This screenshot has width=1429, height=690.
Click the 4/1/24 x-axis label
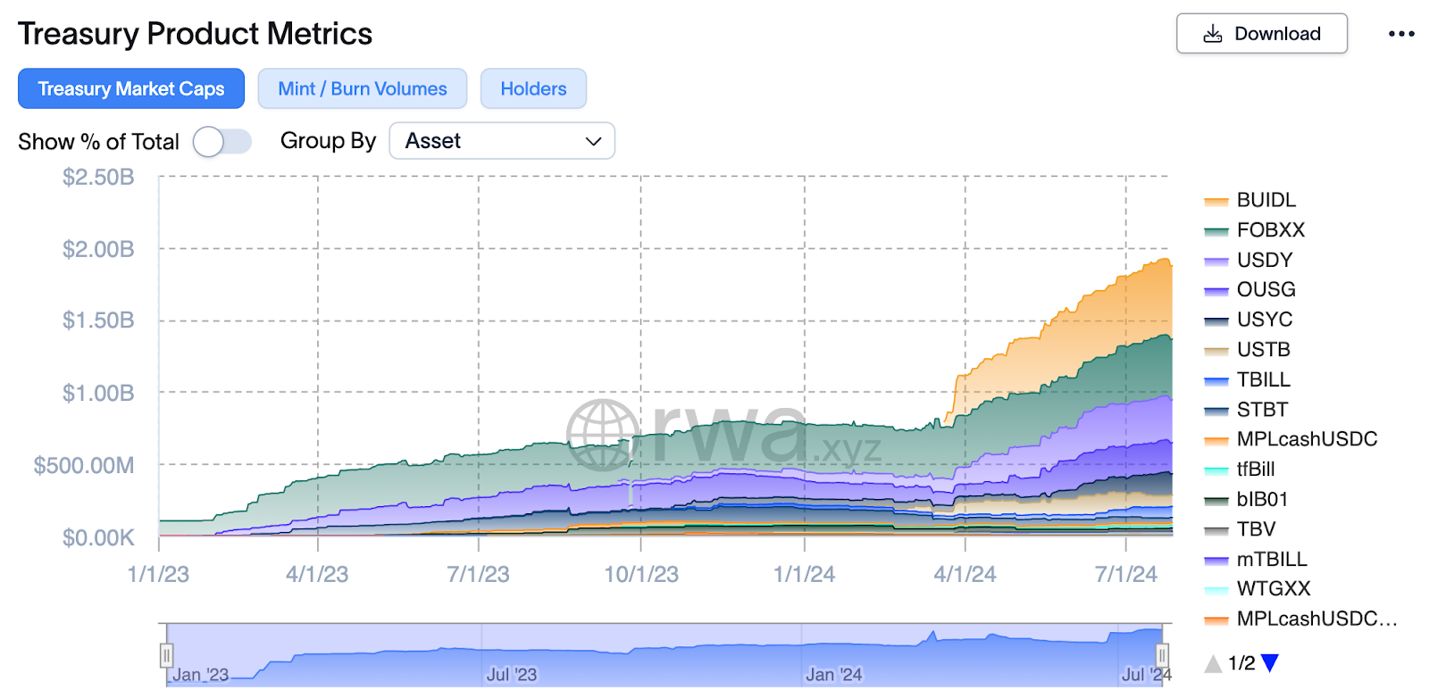(x=965, y=574)
